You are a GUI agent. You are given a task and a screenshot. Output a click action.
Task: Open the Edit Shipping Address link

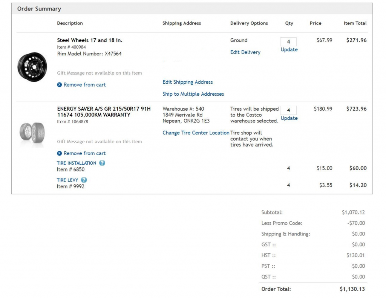click(187, 82)
